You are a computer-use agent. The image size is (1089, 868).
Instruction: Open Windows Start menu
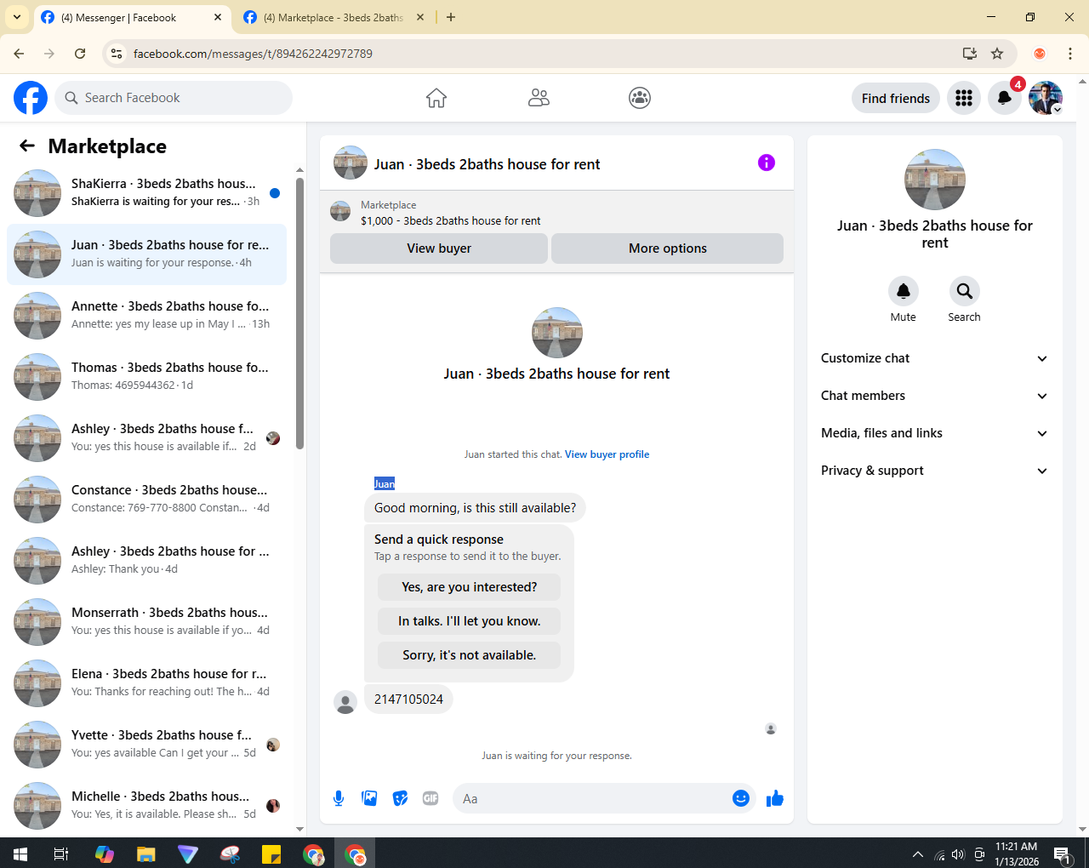20,854
